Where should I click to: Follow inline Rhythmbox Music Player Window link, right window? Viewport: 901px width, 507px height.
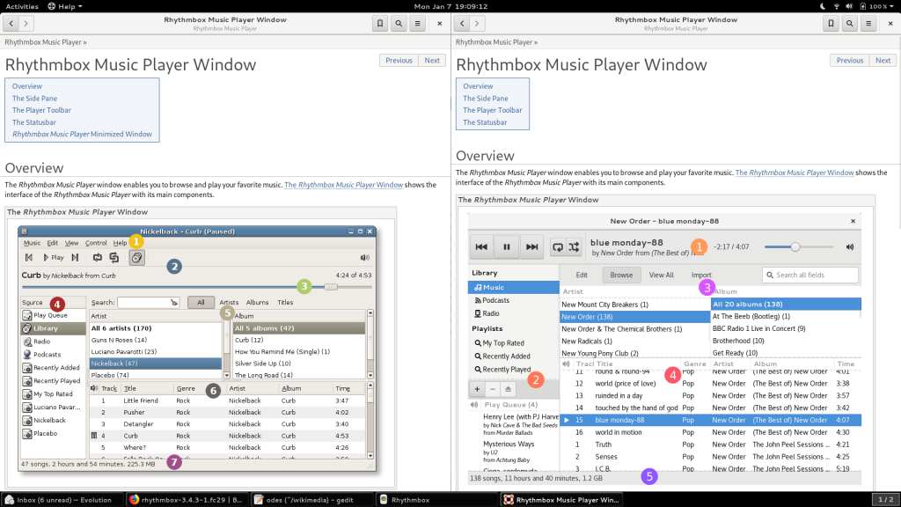pyautogui.click(x=795, y=173)
